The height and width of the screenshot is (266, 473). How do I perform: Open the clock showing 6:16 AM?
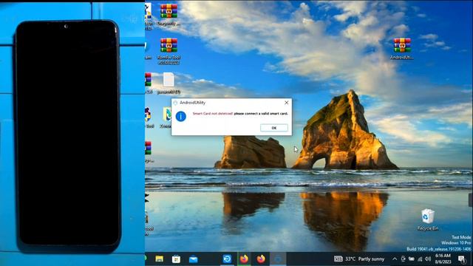coord(443,259)
